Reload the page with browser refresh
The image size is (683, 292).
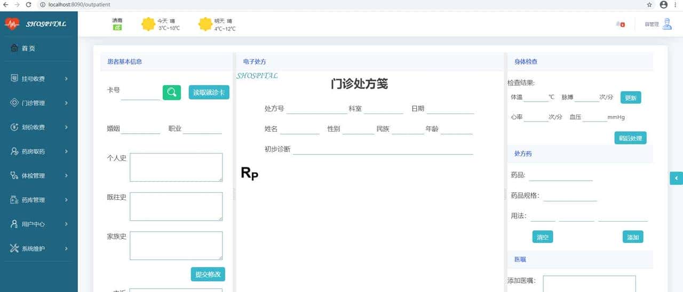30,4
